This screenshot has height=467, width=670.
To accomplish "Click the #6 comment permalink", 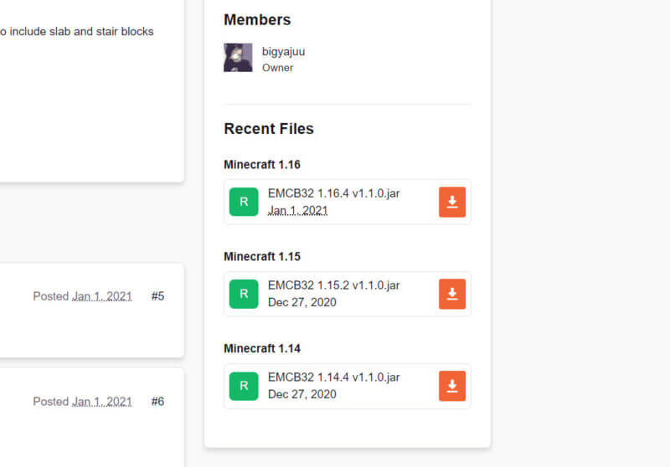I will (157, 402).
